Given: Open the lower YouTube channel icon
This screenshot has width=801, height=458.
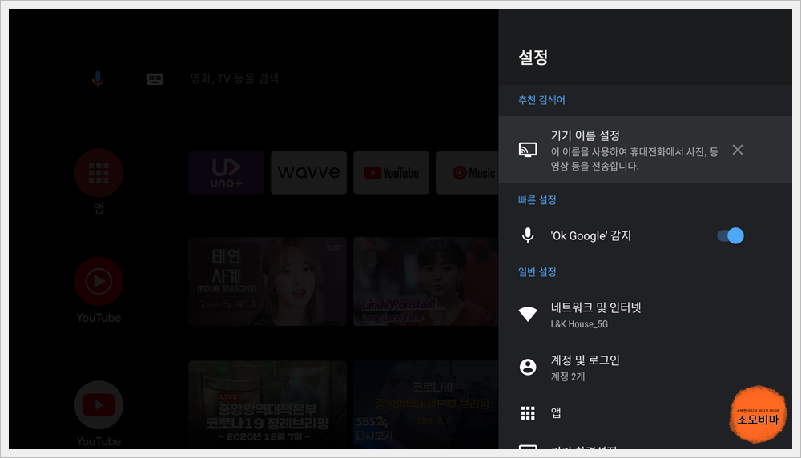Looking at the screenshot, I should 99,405.
